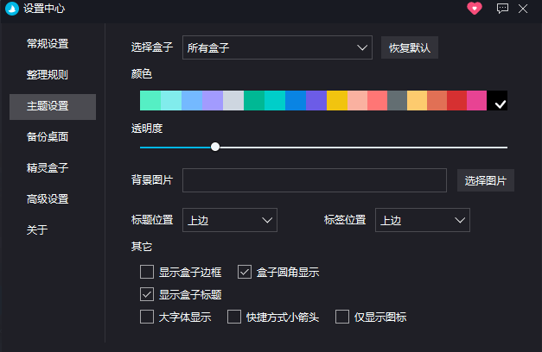Enable 大字体显示 checkbox
The height and width of the screenshot is (352, 542).
(147, 317)
